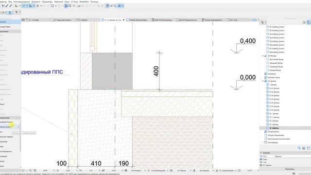Open the Документ menu
Screen dimensions: 311x175
click(35, 1)
